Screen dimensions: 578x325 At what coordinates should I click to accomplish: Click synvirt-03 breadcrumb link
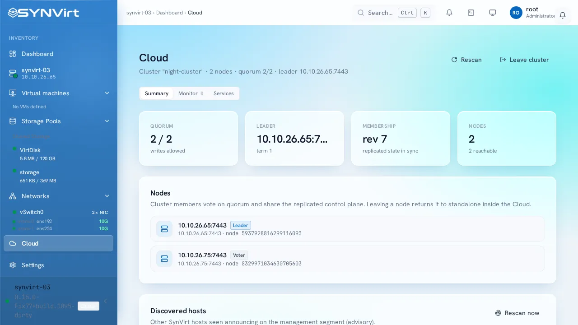tap(139, 13)
